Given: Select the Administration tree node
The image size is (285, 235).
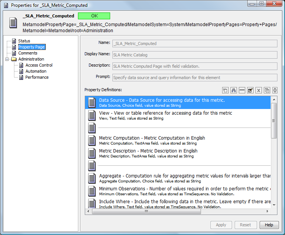Looking at the screenshot, I should 31,59.
